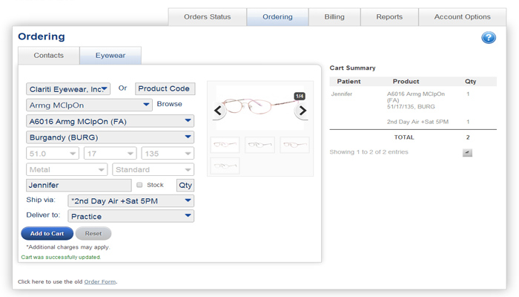
Task: Click Jennifer in the cart Patient column
Action: [342, 94]
